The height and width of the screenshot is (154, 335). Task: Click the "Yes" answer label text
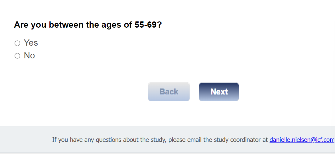tap(31, 43)
